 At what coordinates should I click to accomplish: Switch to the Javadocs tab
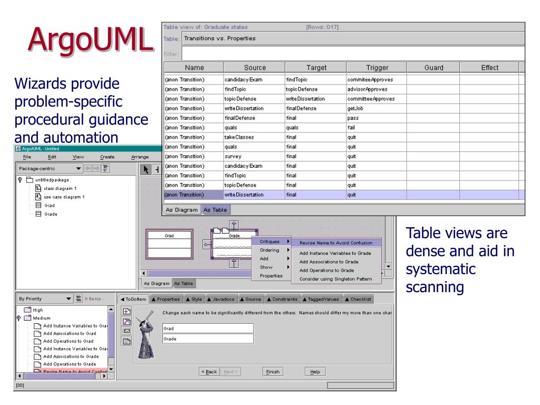tap(220, 300)
